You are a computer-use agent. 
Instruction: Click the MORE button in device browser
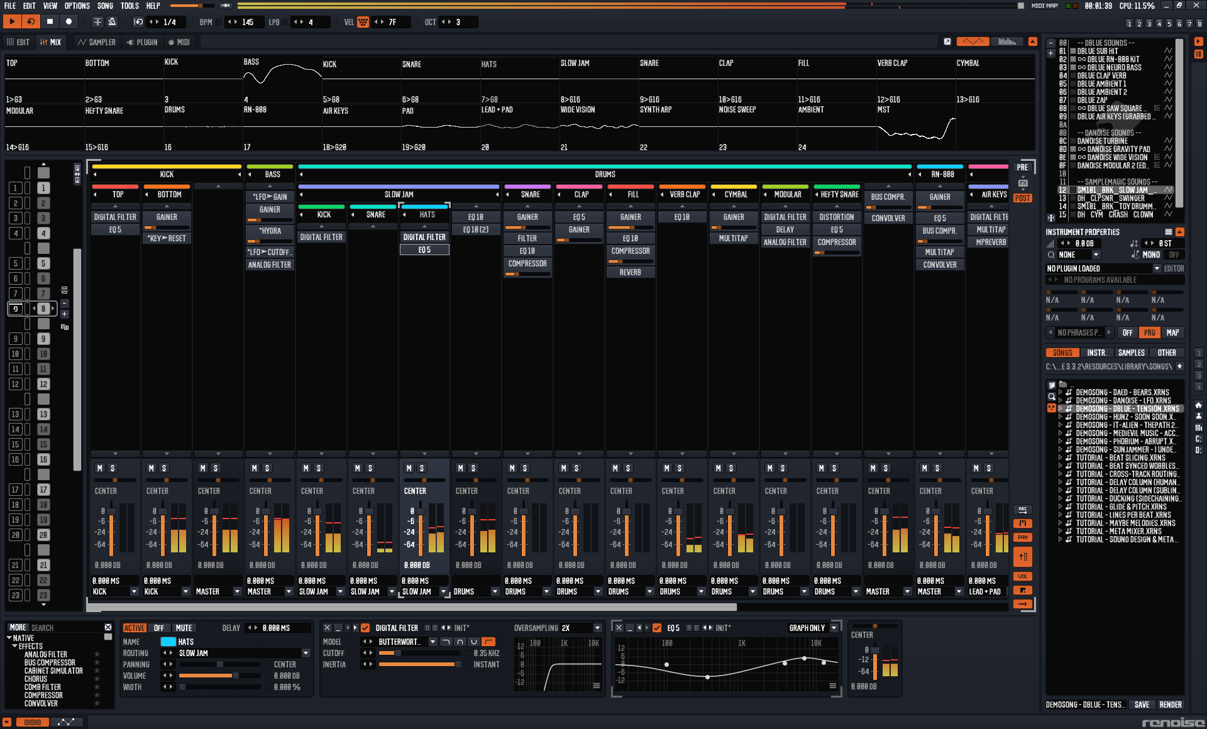[18, 627]
